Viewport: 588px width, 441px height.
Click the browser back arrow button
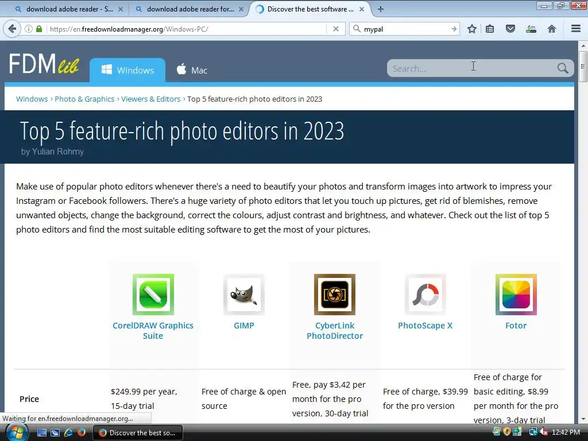coord(12,29)
